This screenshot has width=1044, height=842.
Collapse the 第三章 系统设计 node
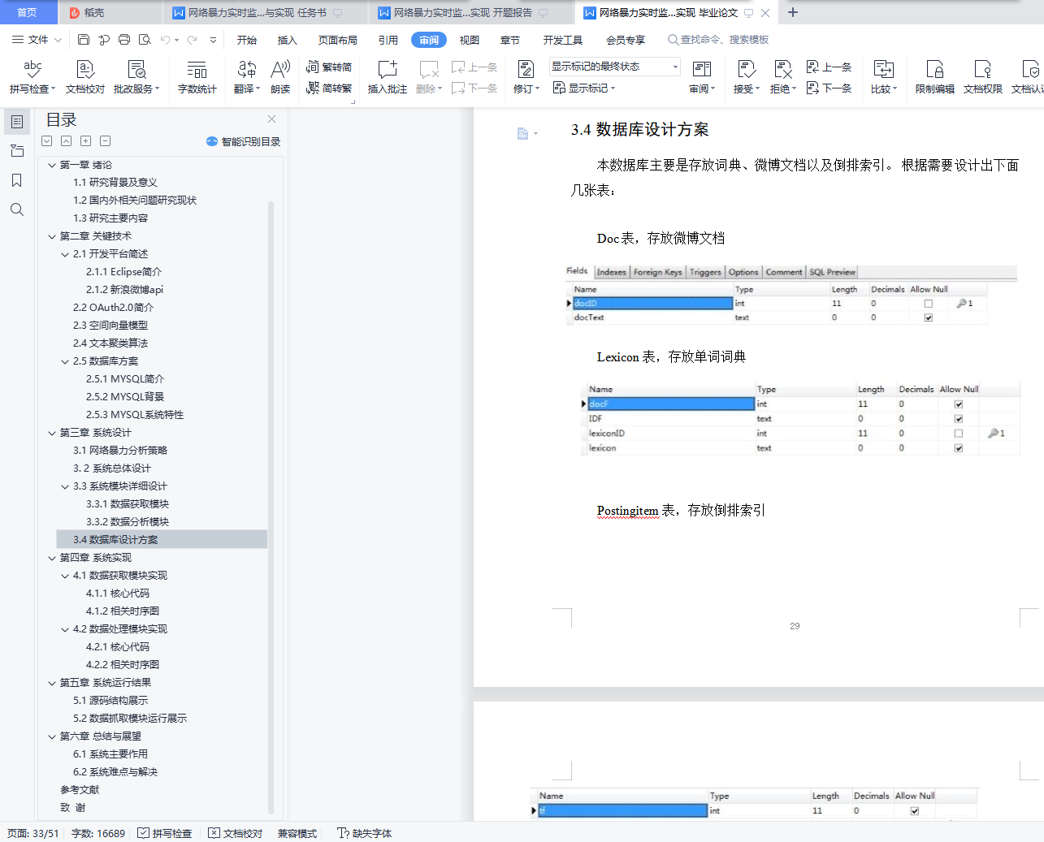tap(52, 433)
